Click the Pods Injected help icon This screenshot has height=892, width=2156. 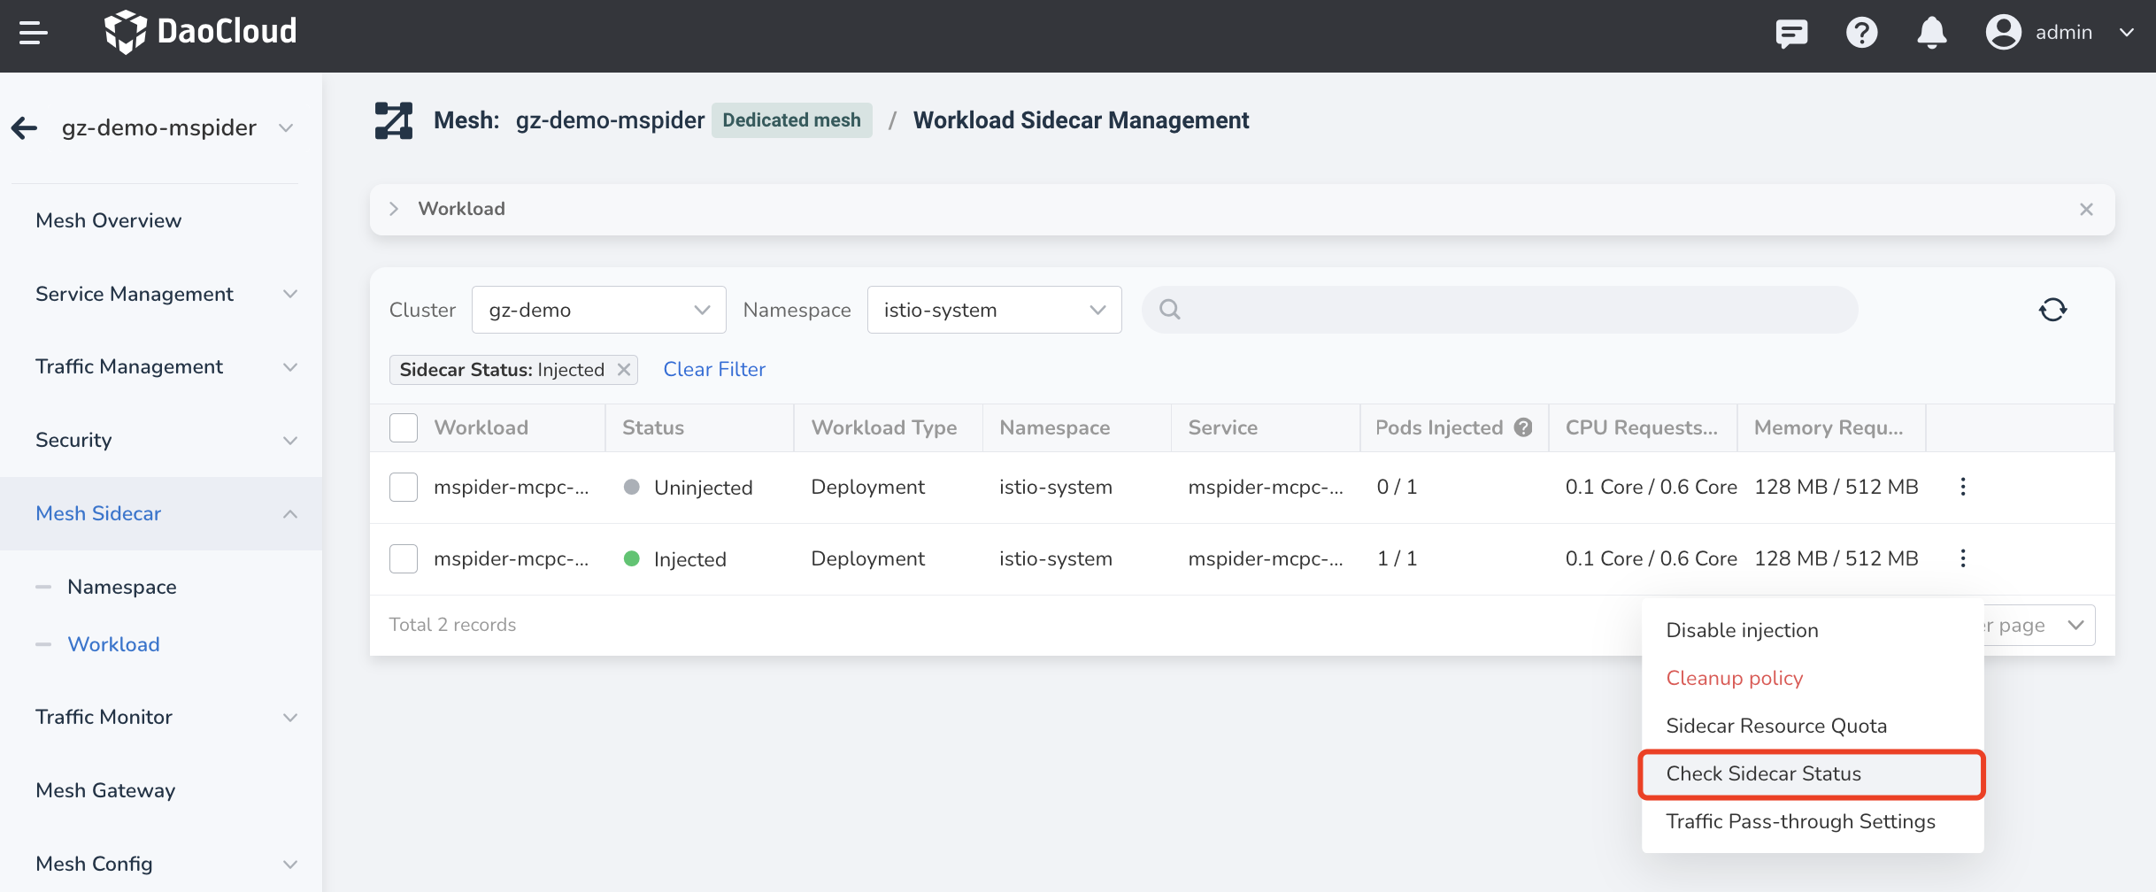1523,427
